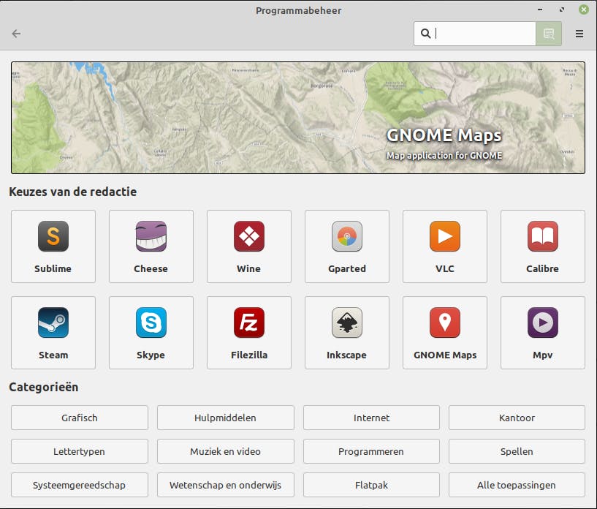This screenshot has width=597, height=509.
Task: Toggle search in descriptions button
Action: point(549,34)
